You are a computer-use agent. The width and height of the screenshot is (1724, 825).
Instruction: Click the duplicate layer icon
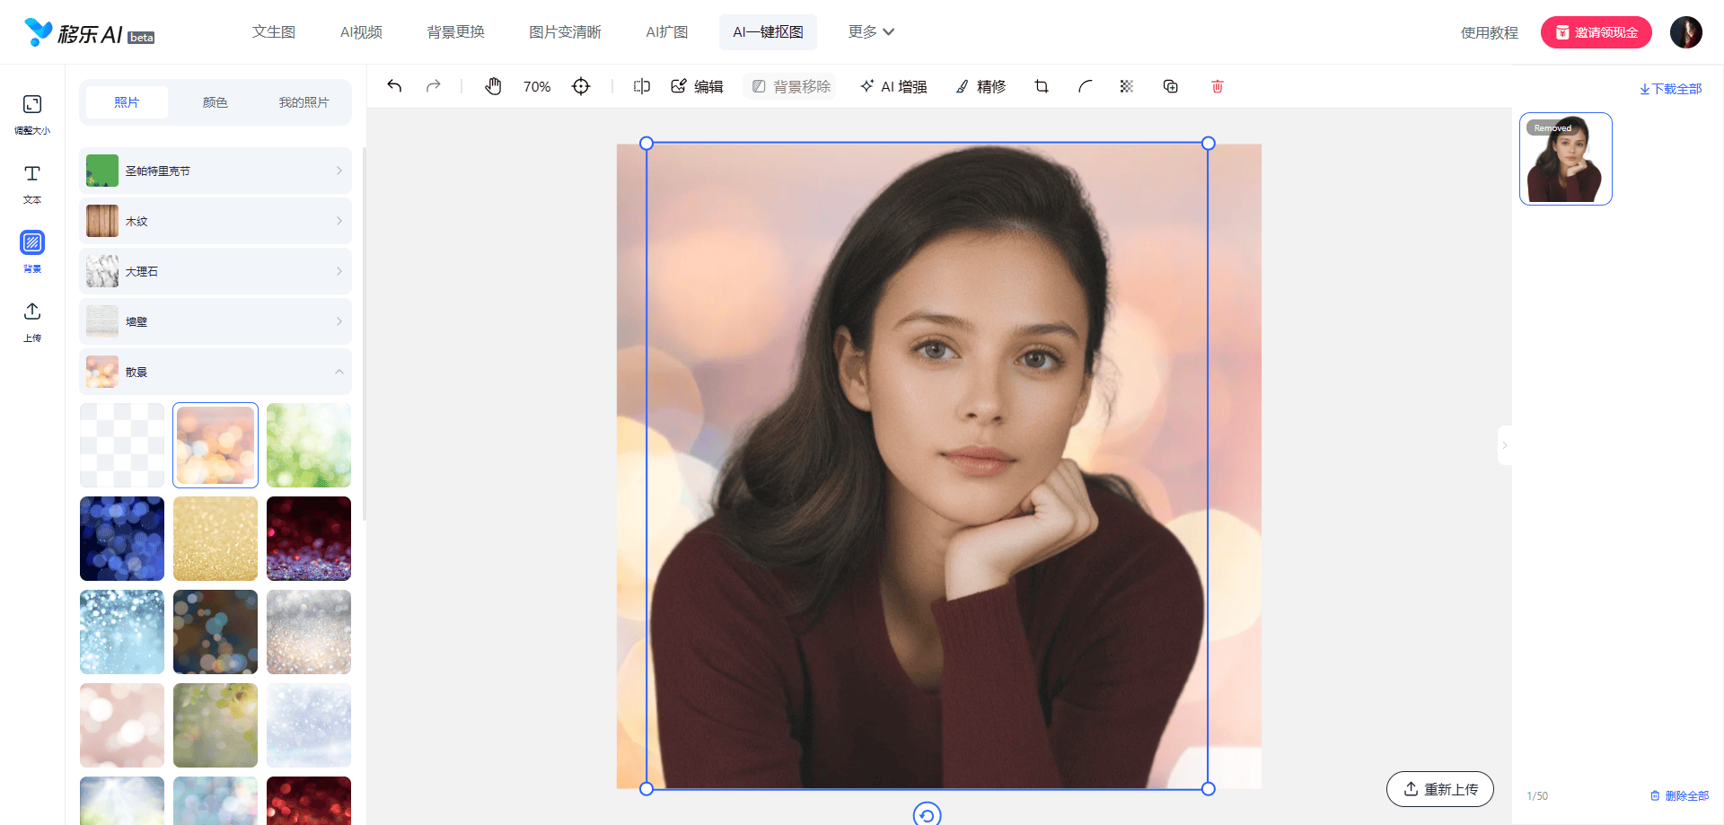(1171, 86)
